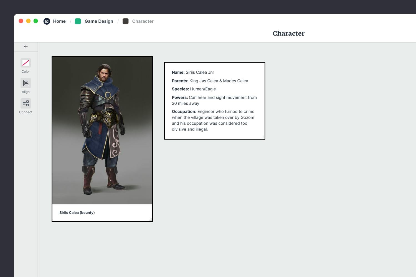Click the Milanote logo in the breadcrumb

click(47, 21)
